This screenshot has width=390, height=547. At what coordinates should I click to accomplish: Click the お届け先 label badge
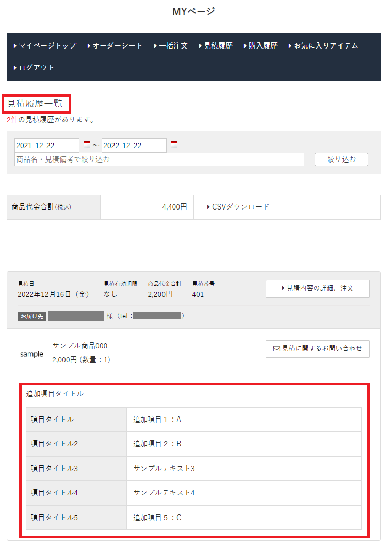(x=32, y=316)
